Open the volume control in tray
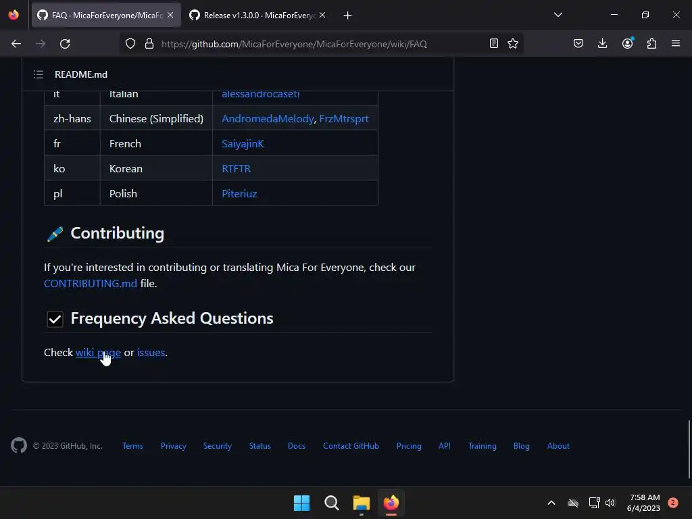 click(x=610, y=503)
